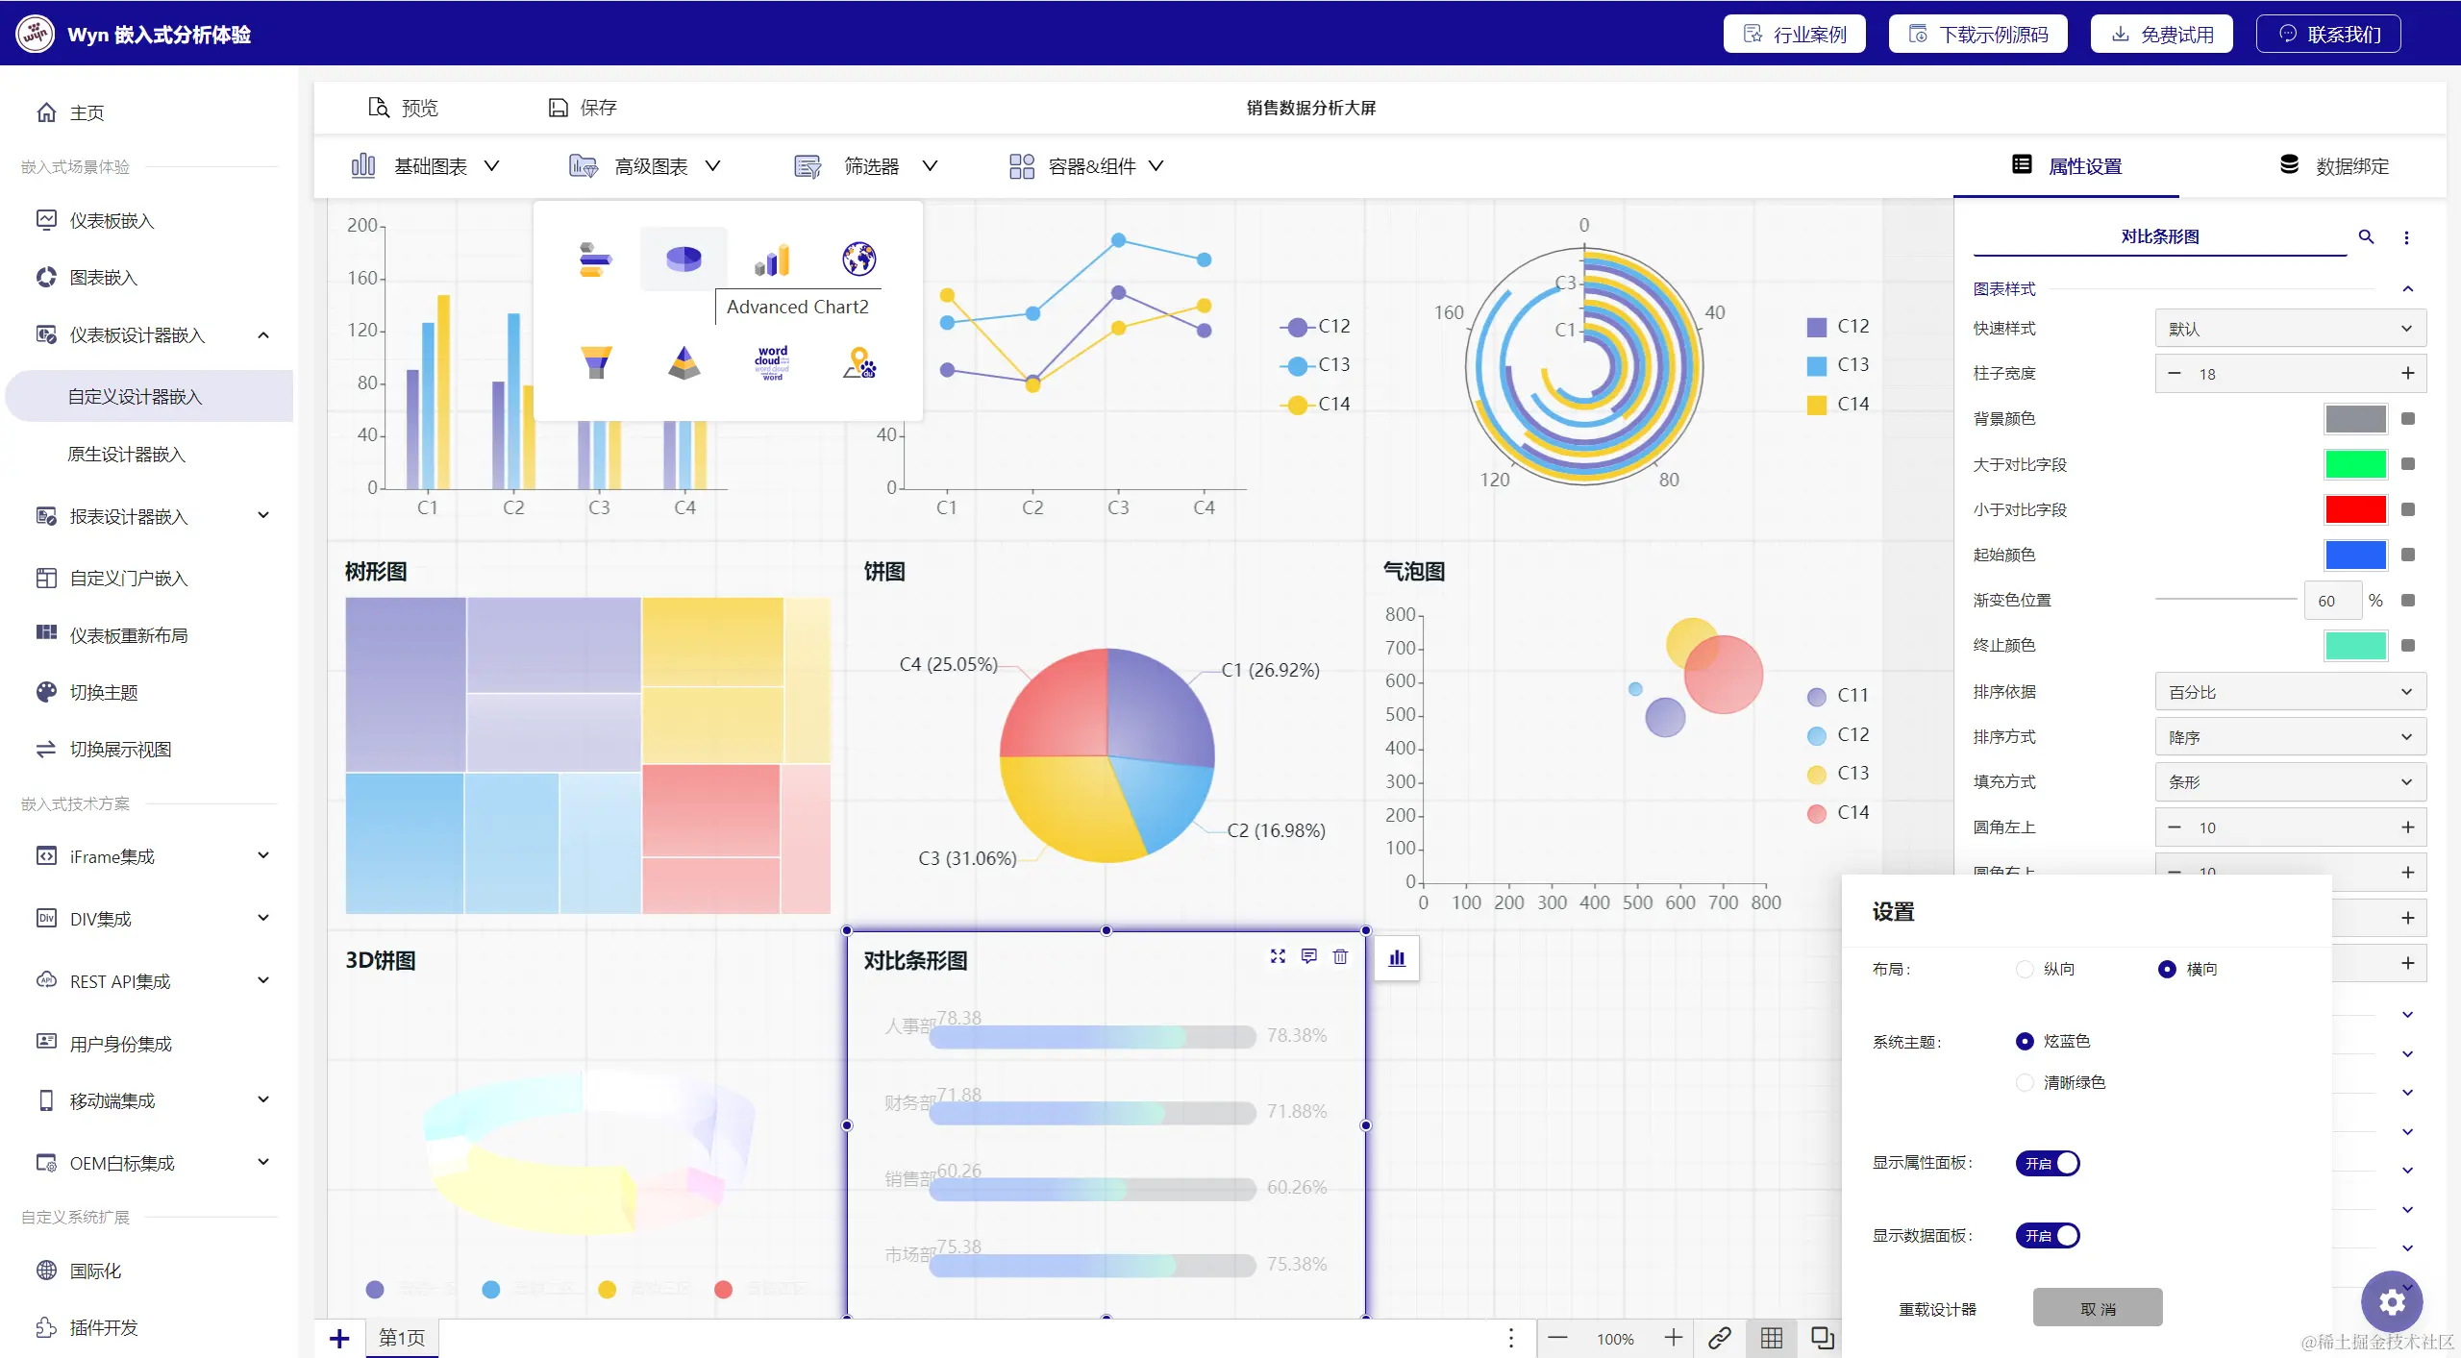Open 图表嵌入 in the sidebar
The width and height of the screenshot is (2461, 1358).
(104, 278)
